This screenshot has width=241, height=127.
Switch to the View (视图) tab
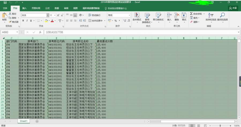click(75, 8)
